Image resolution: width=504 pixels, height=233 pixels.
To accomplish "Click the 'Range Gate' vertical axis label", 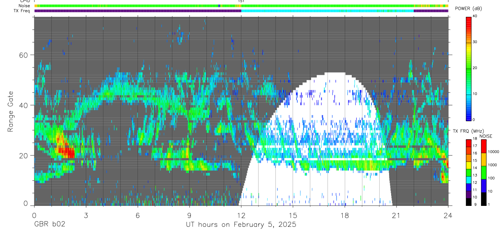I will (10, 111).
